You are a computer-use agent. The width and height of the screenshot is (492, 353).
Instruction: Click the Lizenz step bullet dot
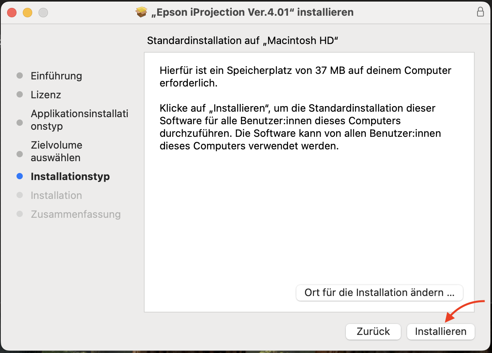point(20,94)
